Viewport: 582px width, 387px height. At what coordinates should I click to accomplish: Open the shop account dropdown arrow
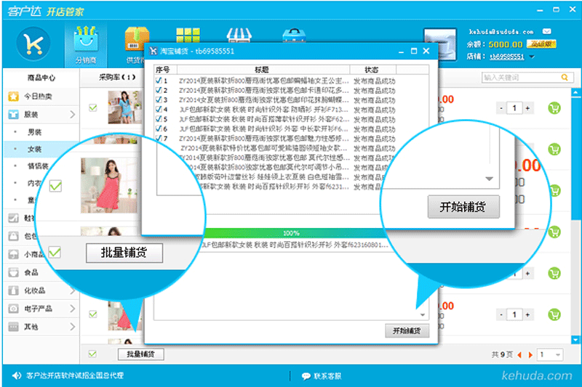[x=532, y=57]
